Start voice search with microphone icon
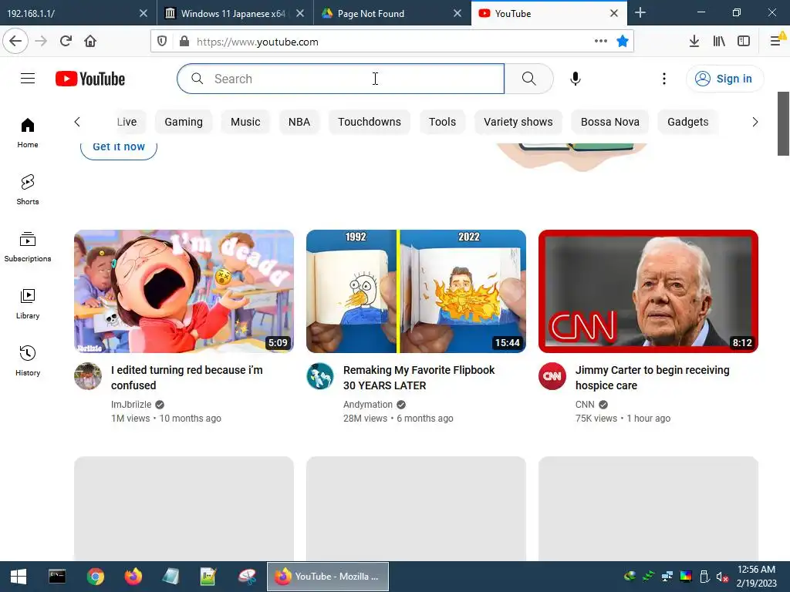This screenshot has width=790, height=592. pos(575,79)
